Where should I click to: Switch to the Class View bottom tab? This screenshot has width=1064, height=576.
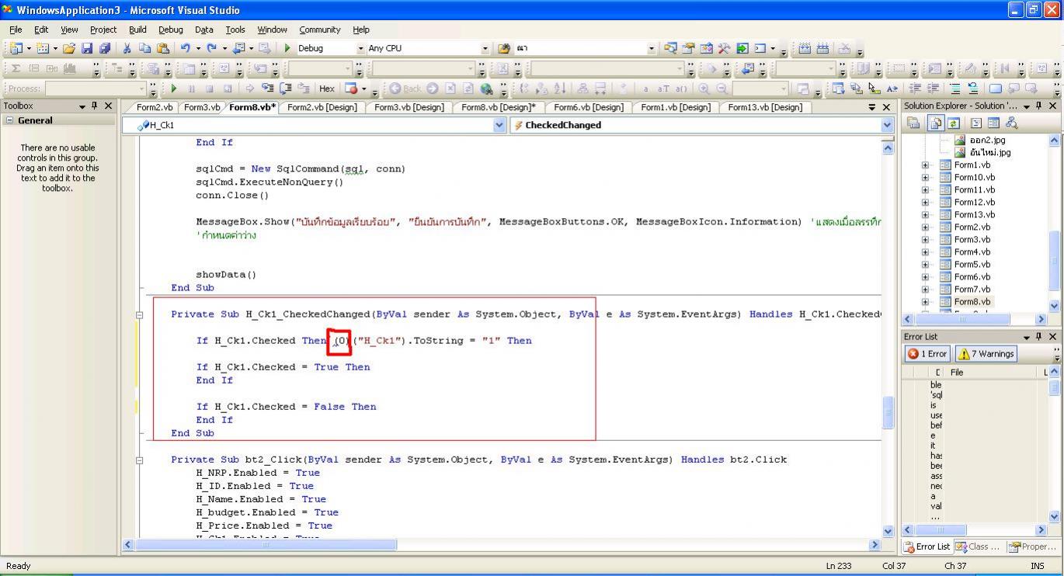click(978, 547)
